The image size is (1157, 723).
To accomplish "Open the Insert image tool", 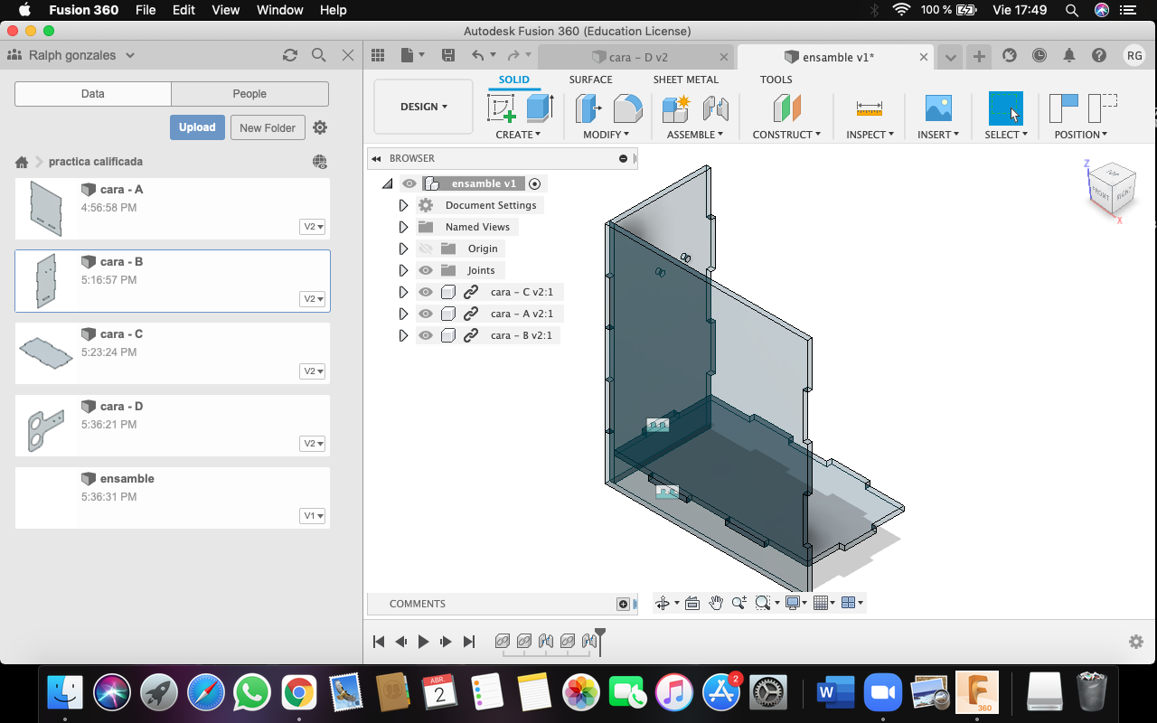I will click(938, 108).
